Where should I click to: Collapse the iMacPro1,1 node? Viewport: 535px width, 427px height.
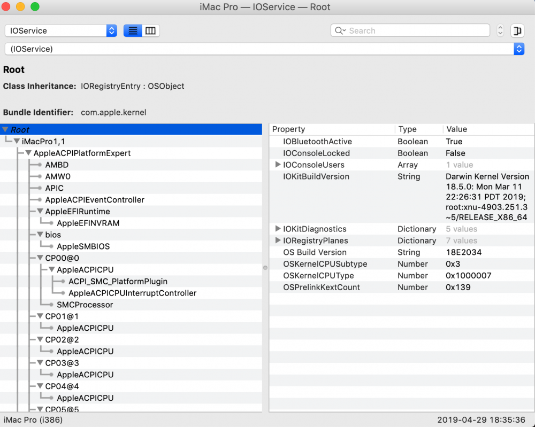point(17,141)
